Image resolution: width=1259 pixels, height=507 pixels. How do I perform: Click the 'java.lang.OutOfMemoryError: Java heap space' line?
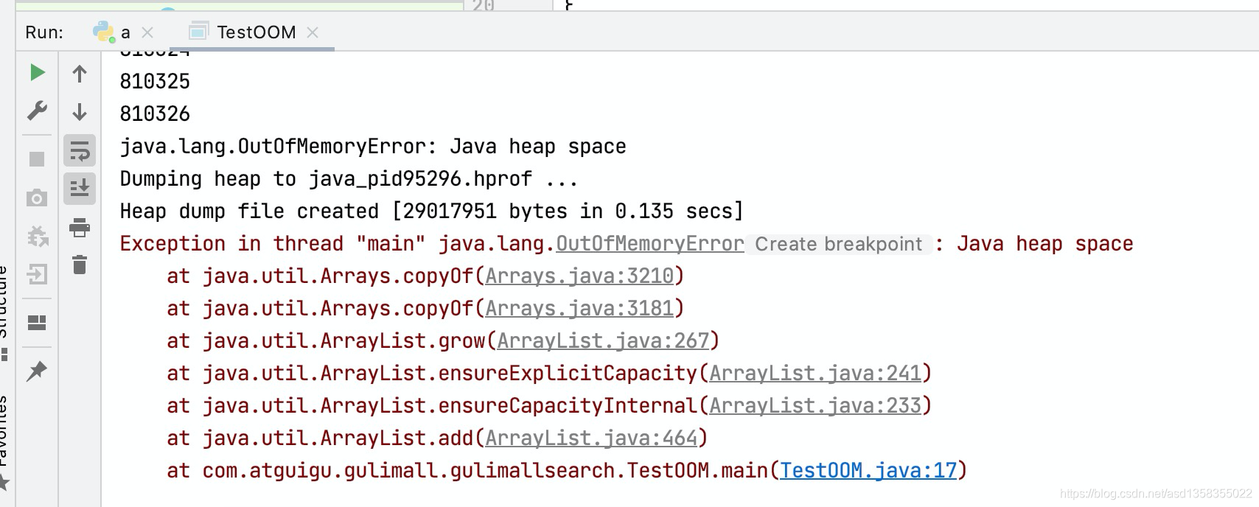point(373,147)
